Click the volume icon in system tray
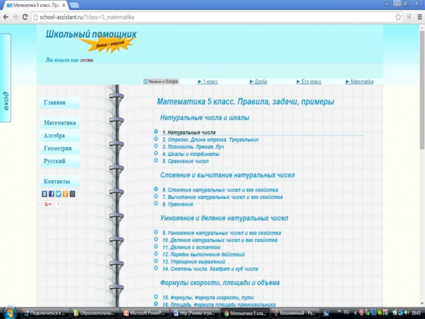 point(406,313)
